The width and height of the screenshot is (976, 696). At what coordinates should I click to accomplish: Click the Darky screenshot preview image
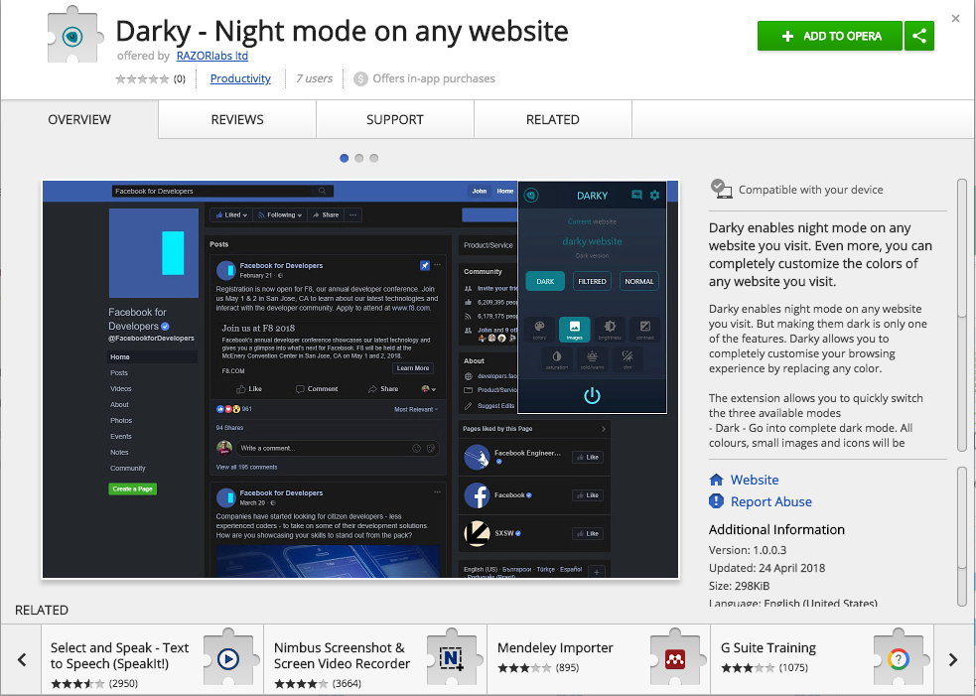coord(360,379)
